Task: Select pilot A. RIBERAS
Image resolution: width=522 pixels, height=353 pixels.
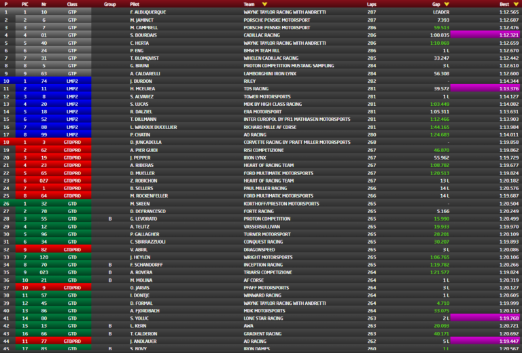Action: (142, 165)
